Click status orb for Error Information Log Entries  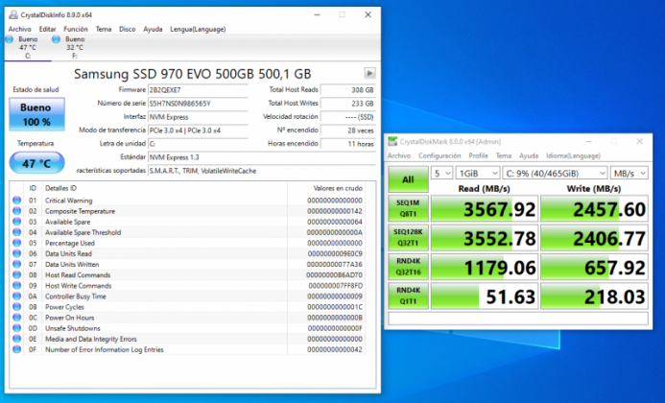click(x=17, y=349)
